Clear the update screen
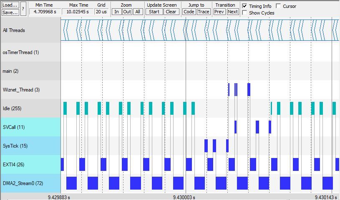This screenshot has width=340, height=200. 171,12
